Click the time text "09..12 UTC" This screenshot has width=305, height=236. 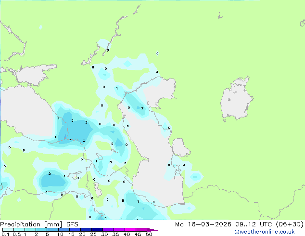point(254,224)
